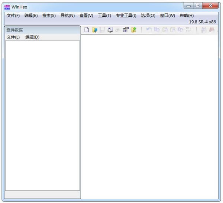Screen dimensions: 223x203
Task: Open the 导航(N) menu
Action: (x=68, y=16)
